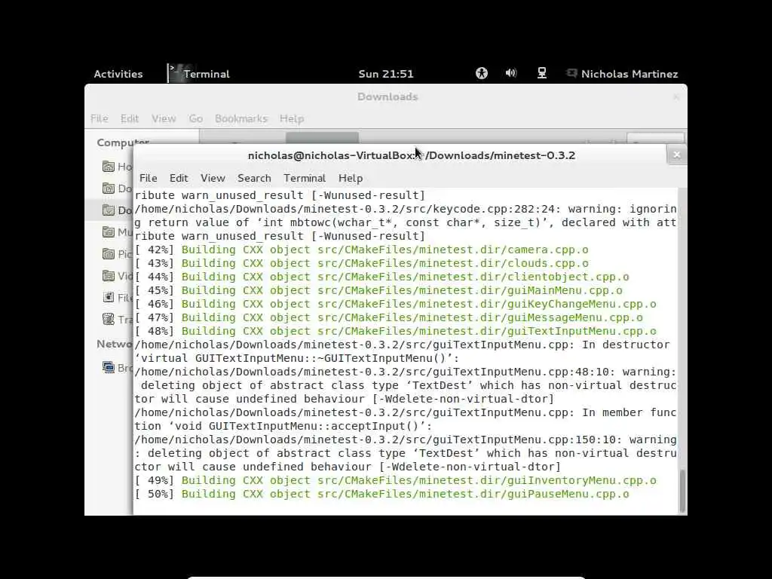Click the 'virtual GUITextInputMenu::~GUITextInputMenu()' line
Viewport: 772px width, 579px height.
pos(297,358)
